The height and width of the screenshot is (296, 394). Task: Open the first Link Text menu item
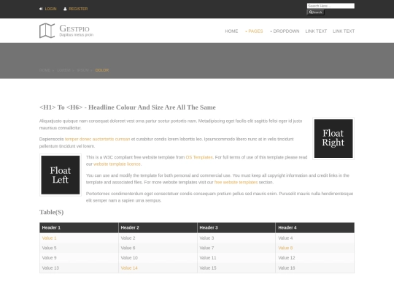coord(316,31)
